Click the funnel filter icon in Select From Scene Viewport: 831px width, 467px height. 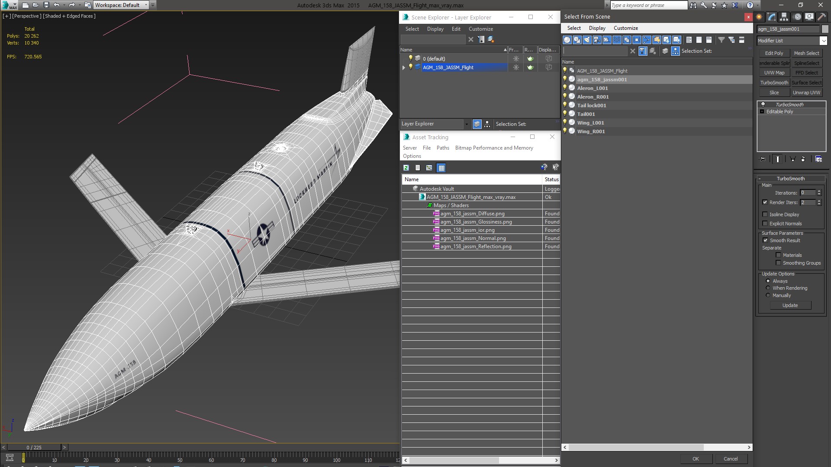tap(721, 40)
